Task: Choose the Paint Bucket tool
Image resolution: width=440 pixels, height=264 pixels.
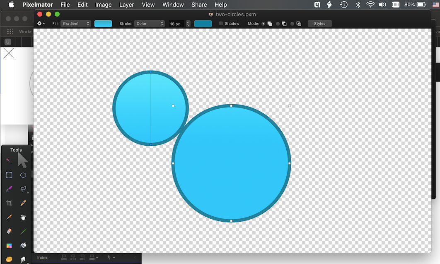Action: point(23,245)
